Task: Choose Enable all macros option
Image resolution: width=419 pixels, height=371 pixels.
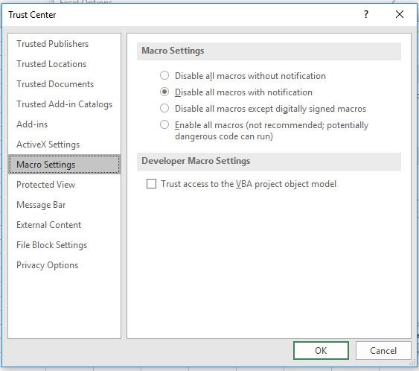Action: pyautogui.click(x=164, y=124)
